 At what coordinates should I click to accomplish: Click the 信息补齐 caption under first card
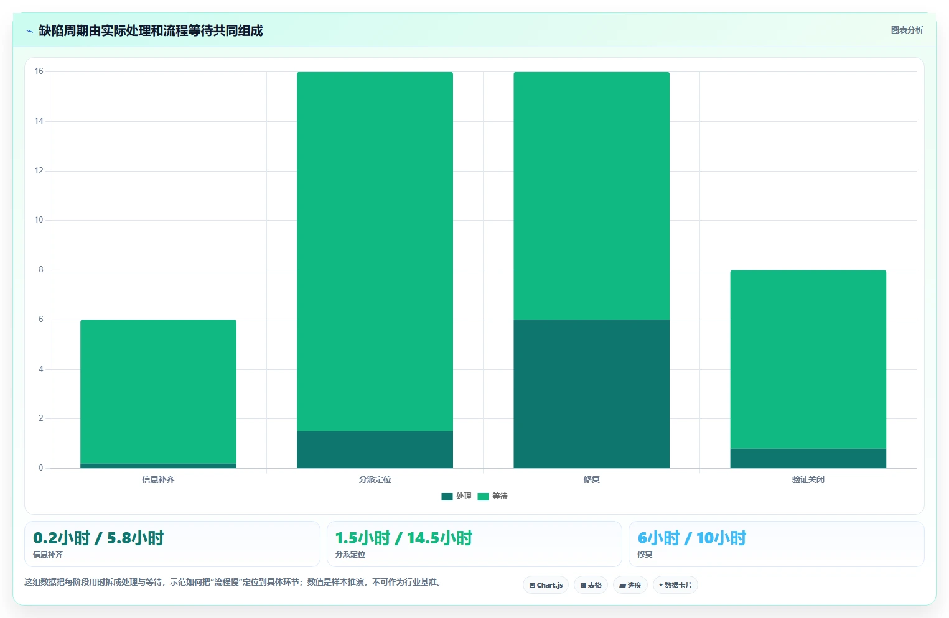click(48, 555)
